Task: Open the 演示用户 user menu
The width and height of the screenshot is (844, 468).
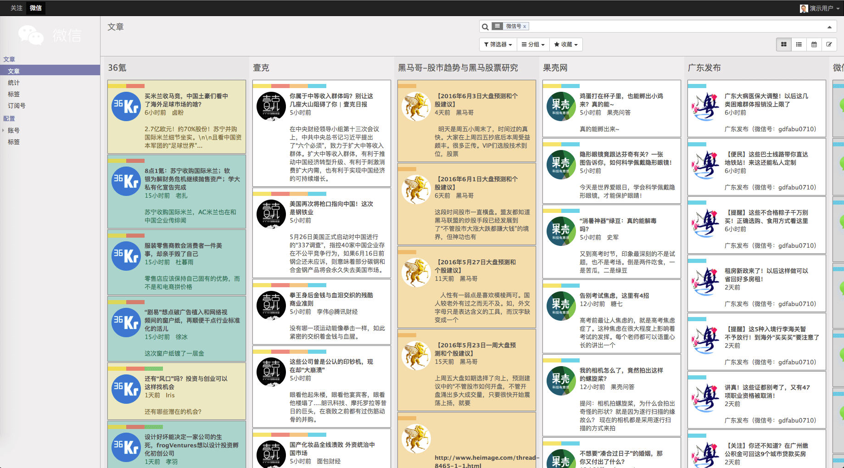Action: coord(821,8)
